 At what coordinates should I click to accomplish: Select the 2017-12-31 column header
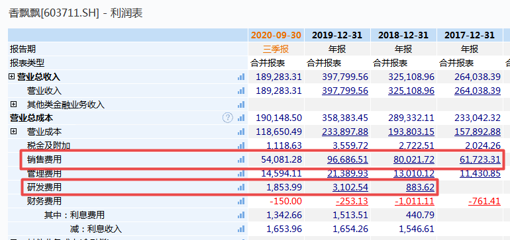click(x=470, y=35)
